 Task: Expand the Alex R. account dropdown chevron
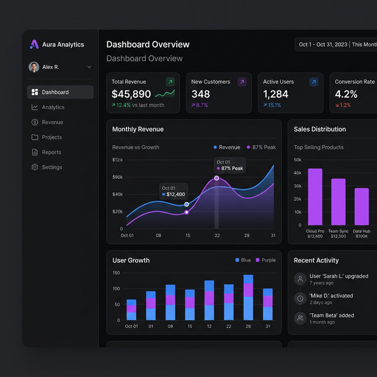click(89, 67)
